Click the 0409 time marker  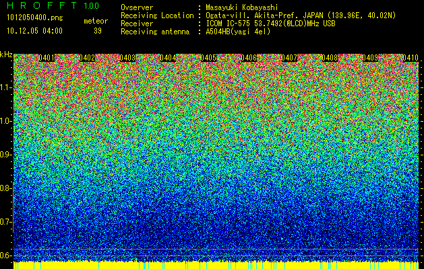click(x=370, y=58)
